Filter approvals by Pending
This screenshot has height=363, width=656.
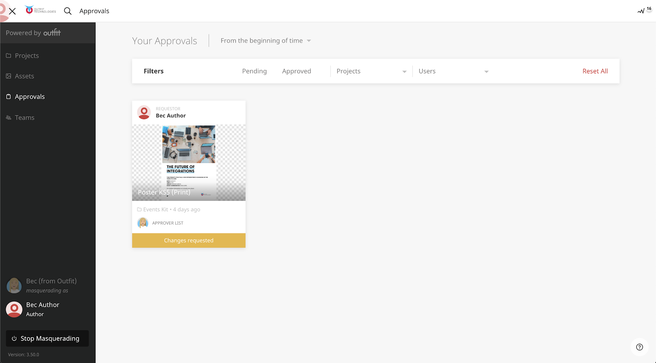pos(254,71)
